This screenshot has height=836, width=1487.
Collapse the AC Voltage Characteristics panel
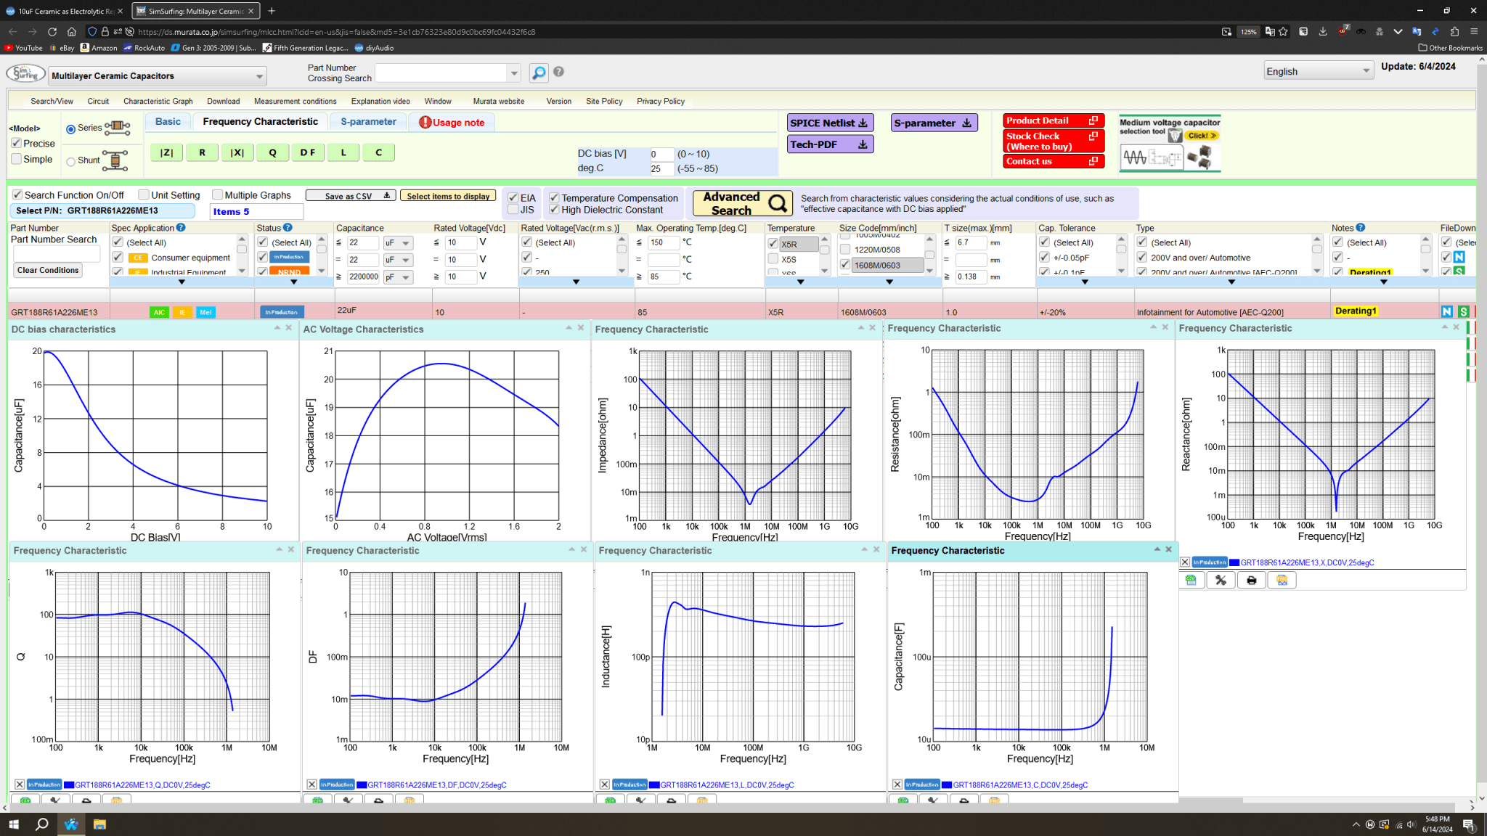click(569, 328)
